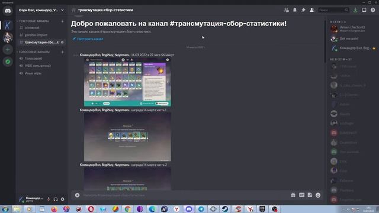
Task: Open Firefox from the taskbar
Action: point(54,209)
